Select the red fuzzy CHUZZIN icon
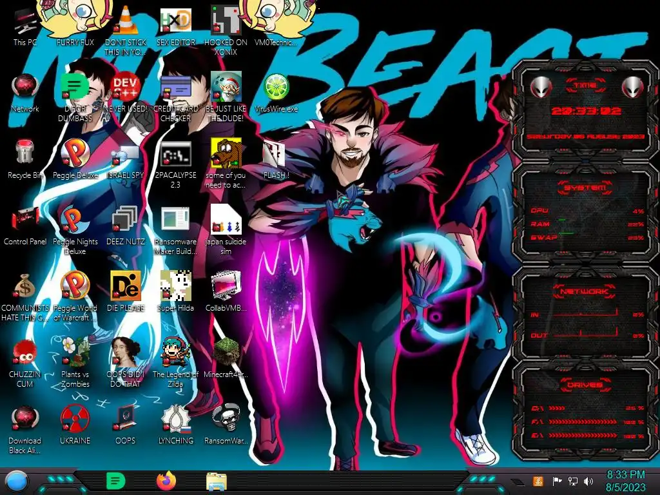This screenshot has height=495, width=660. click(x=25, y=352)
